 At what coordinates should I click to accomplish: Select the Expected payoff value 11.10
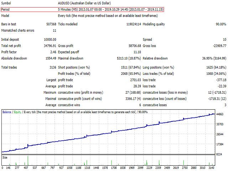coord(137,52)
